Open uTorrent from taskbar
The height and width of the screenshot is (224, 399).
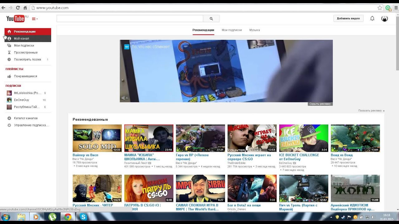point(52,217)
